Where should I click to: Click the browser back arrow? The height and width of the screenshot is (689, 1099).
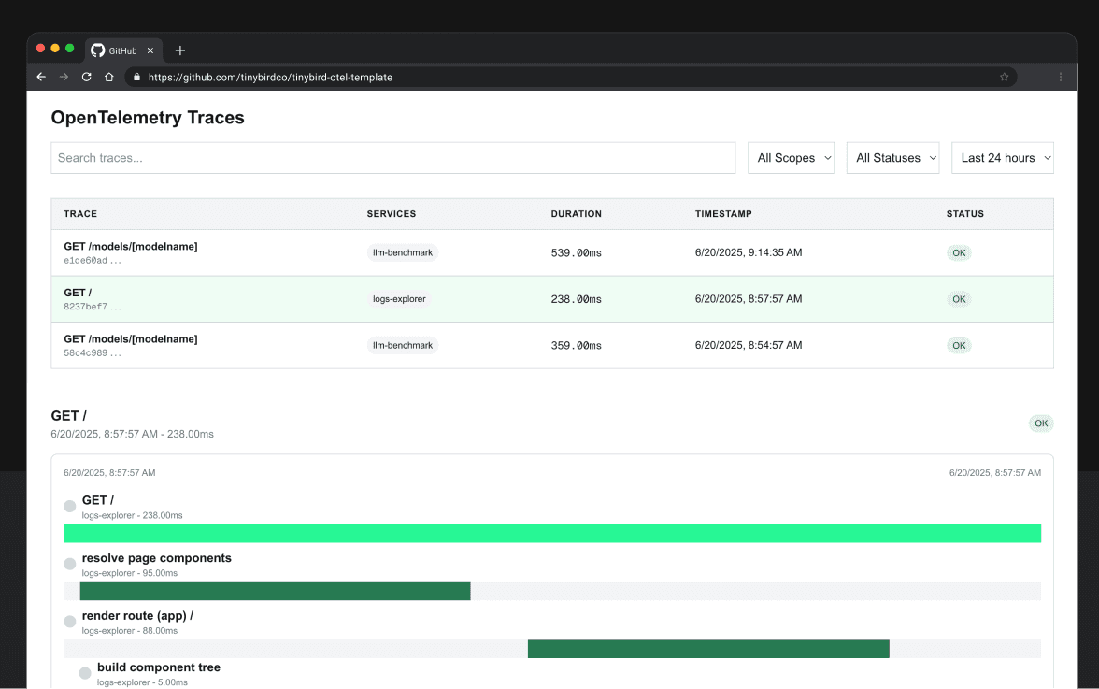click(x=41, y=77)
